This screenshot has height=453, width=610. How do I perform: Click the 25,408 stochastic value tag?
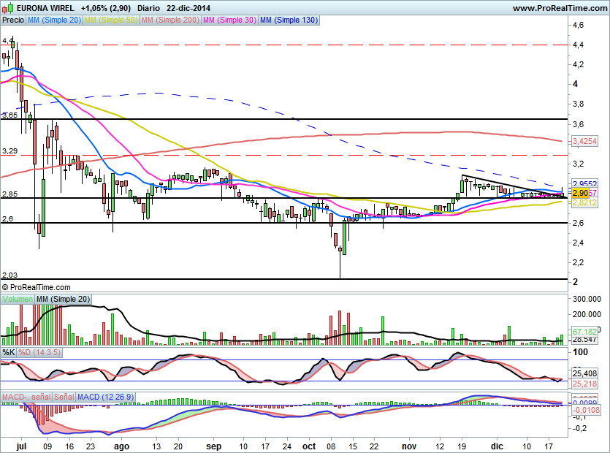pyautogui.click(x=584, y=373)
